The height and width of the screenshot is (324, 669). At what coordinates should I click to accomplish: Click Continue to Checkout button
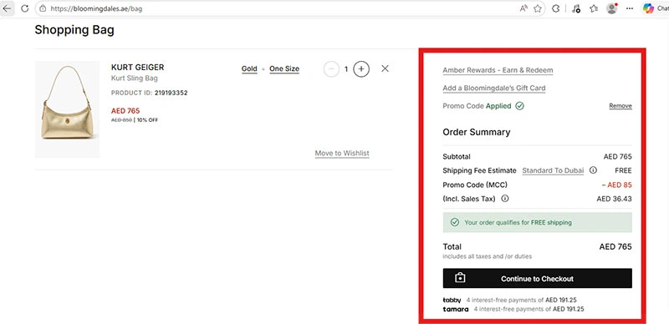click(x=537, y=278)
